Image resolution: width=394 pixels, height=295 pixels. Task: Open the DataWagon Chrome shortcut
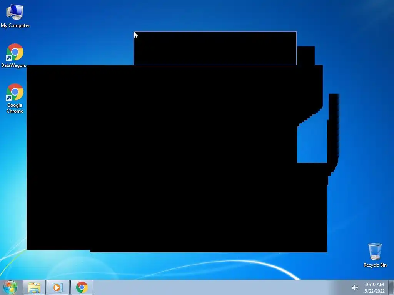tap(15, 55)
